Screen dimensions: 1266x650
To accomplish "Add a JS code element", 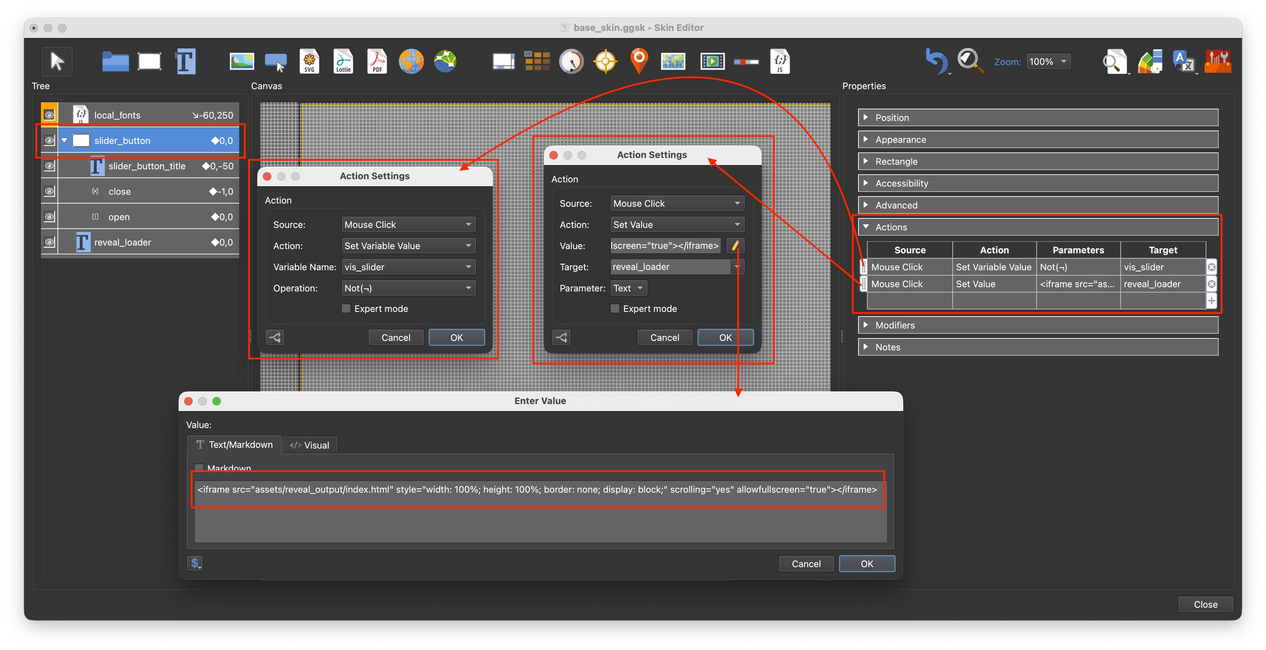I will point(779,61).
